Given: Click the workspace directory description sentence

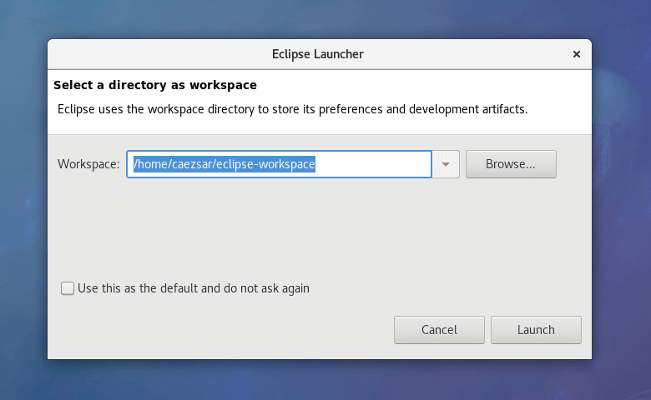Looking at the screenshot, I should (292, 109).
